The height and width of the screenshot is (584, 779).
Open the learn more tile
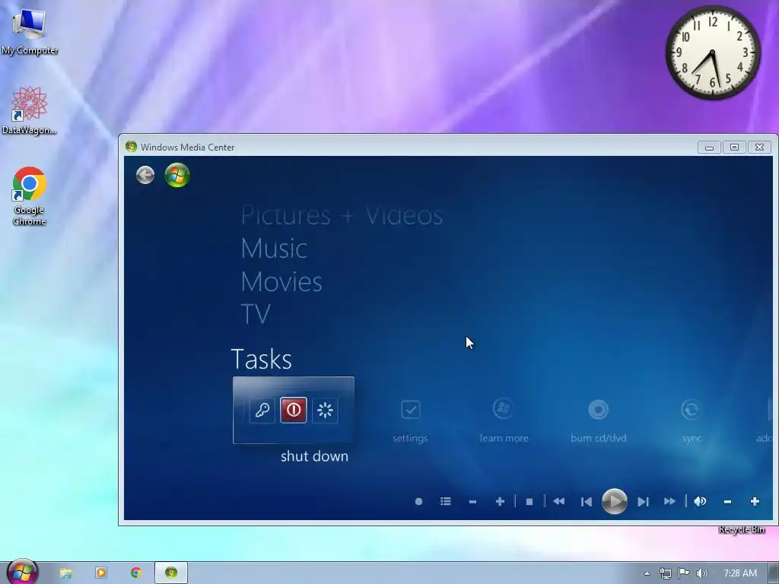[504, 421]
